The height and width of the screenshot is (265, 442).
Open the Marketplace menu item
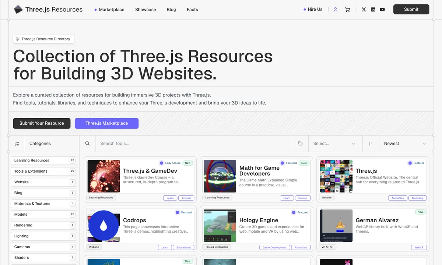112,10
